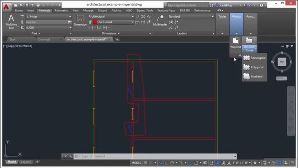Open the Architectural dimension style dropdown
Screen dimensions: 298x168
tap(111, 17)
